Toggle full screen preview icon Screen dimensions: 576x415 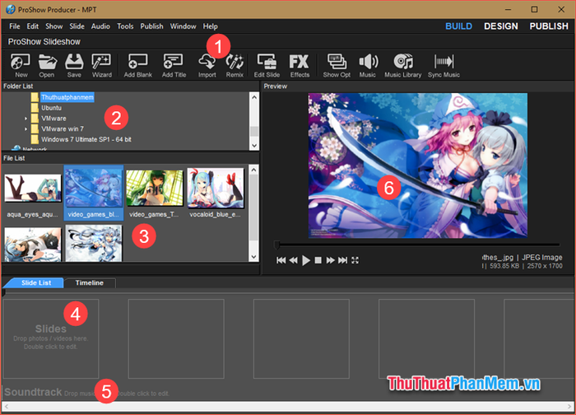click(x=355, y=260)
